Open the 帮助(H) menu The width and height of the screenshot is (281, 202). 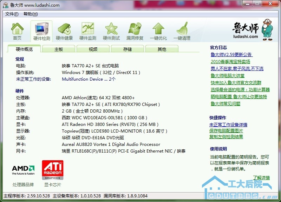[x=31, y=14]
